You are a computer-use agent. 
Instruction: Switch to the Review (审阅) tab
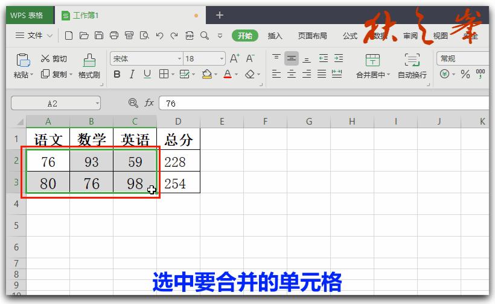point(410,36)
